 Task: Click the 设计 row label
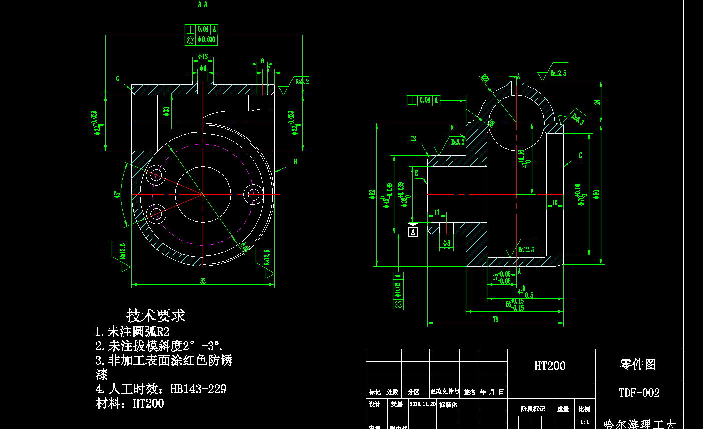coord(375,404)
